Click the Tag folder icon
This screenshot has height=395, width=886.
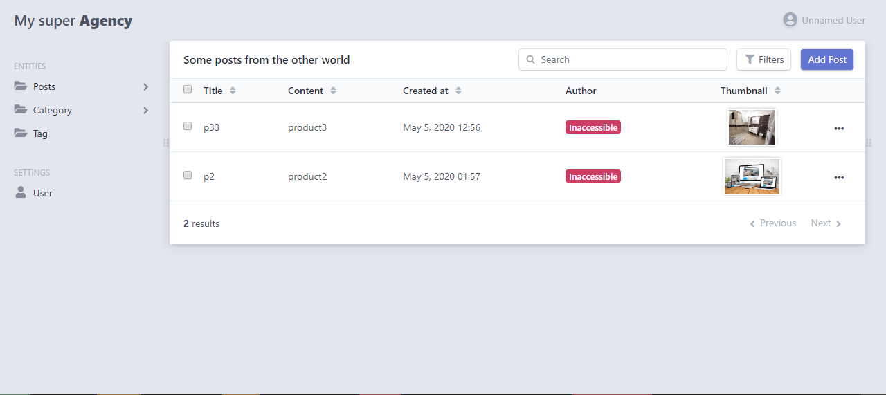coord(21,134)
